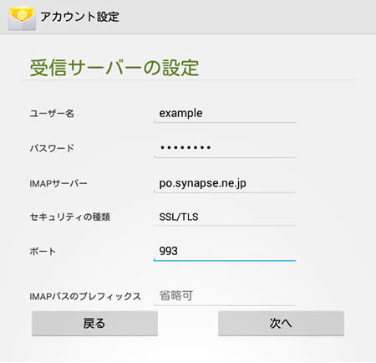This screenshot has width=376, height=363.
Task: Click the ポート field showing 993
Action: [225, 251]
